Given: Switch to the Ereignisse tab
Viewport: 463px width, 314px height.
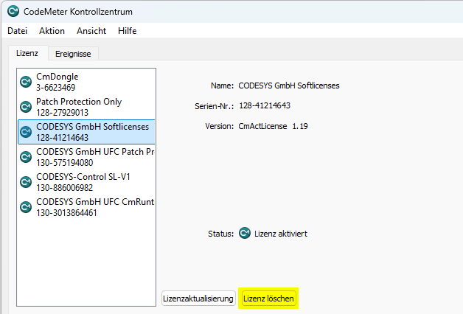Looking at the screenshot, I should tap(73, 54).
